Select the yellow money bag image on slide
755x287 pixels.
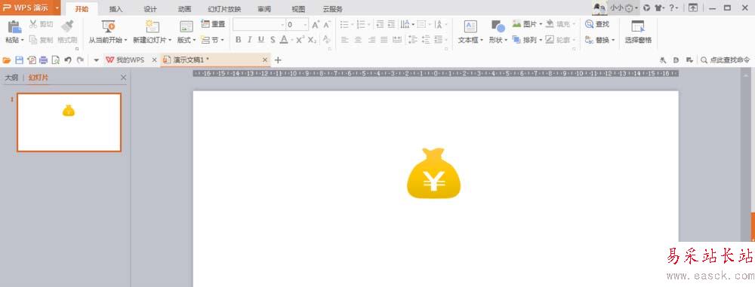pyautogui.click(x=434, y=173)
